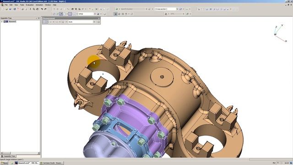Screen dimensions: 293x165
Task: Click the lighting/person icon in second toolbar row
Action: click(166, 14)
